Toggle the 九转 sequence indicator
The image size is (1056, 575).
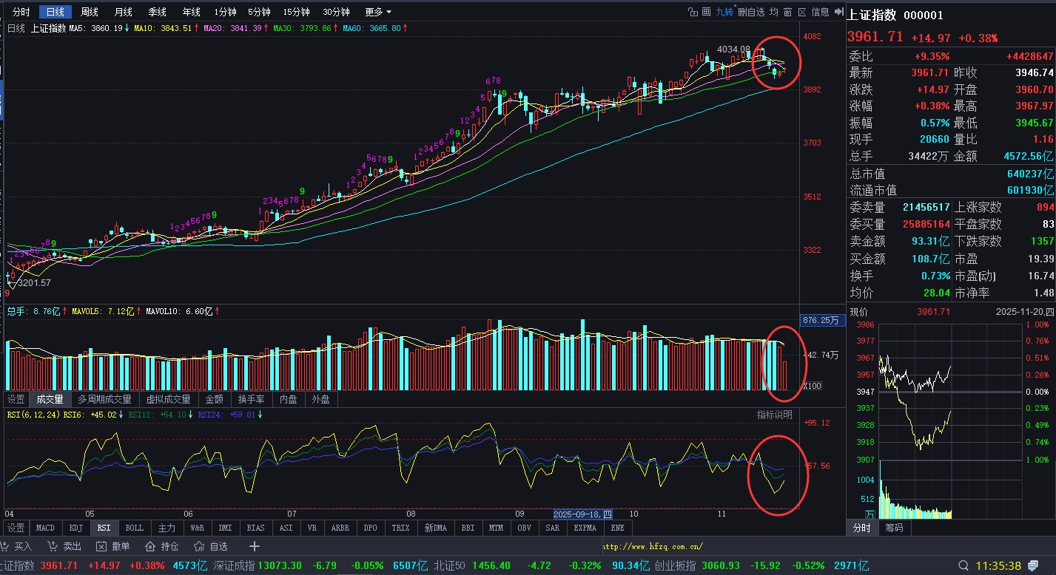point(724,12)
